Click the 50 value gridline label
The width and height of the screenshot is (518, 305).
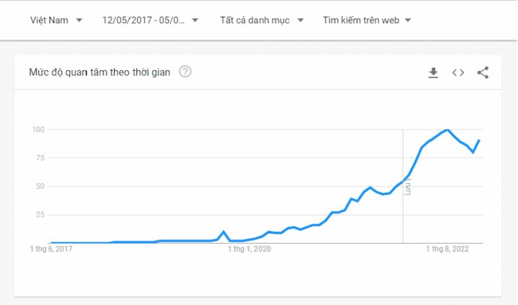pyautogui.click(x=40, y=187)
